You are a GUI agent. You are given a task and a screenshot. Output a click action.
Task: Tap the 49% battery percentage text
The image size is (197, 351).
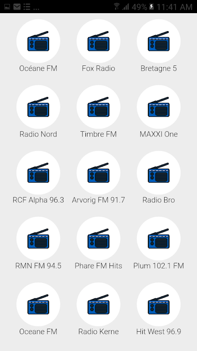(x=139, y=7)
